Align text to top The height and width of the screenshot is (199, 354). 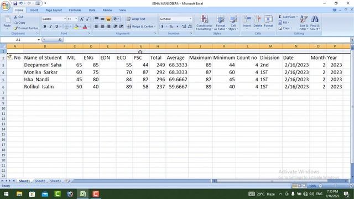point(96,19)
